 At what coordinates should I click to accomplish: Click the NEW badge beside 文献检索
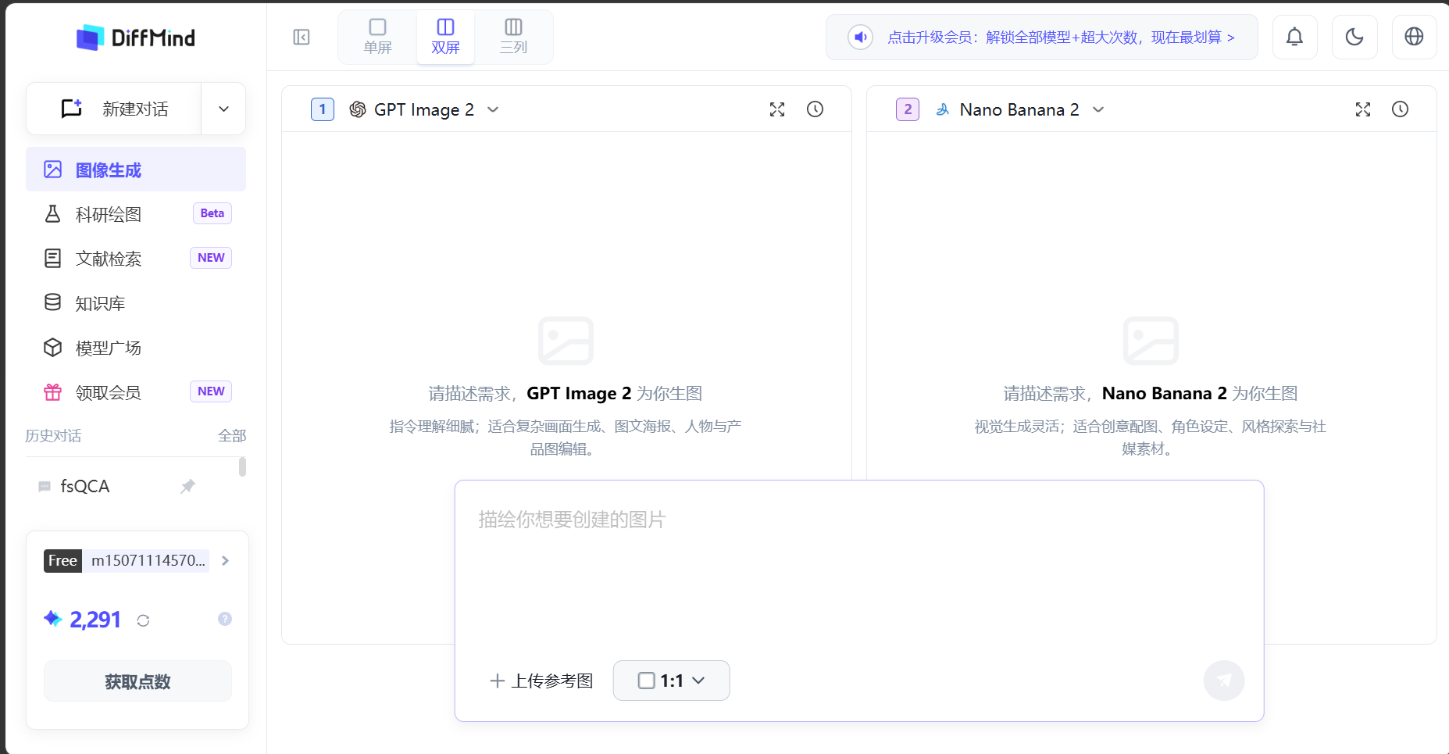tap(211, 258)
